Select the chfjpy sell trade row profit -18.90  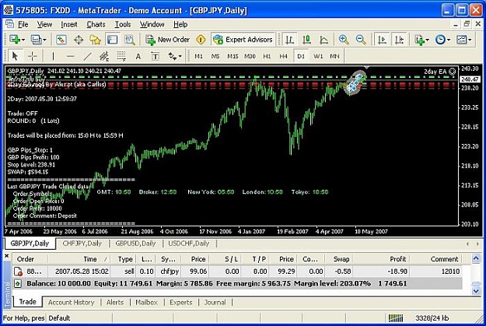click(x=237, y=272)
